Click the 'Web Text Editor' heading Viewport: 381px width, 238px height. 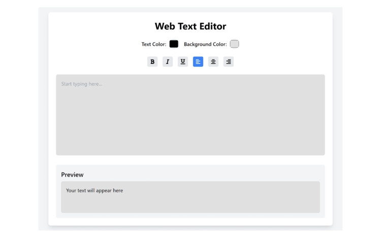[190, 26]
